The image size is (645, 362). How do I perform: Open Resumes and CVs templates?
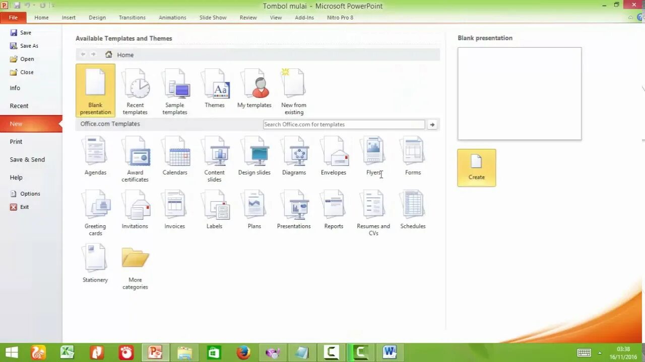[x=373, y=213]
